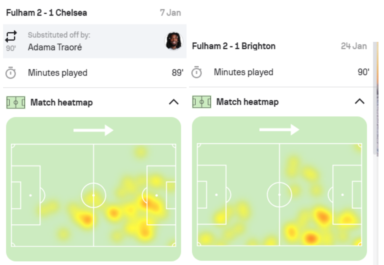Image resolution: width=384 pixels, height=265 pixels.
Task: Click the pitch icon beside Brighton heatmap title
Action: click(x=201, y=102)
